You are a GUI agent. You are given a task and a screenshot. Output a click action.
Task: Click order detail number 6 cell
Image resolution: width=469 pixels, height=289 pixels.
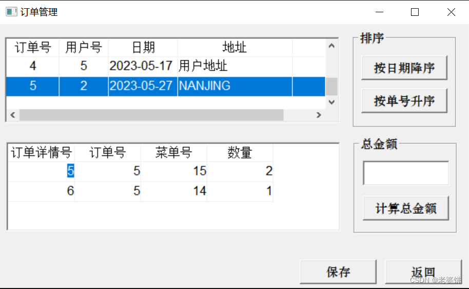coord(41,191)
